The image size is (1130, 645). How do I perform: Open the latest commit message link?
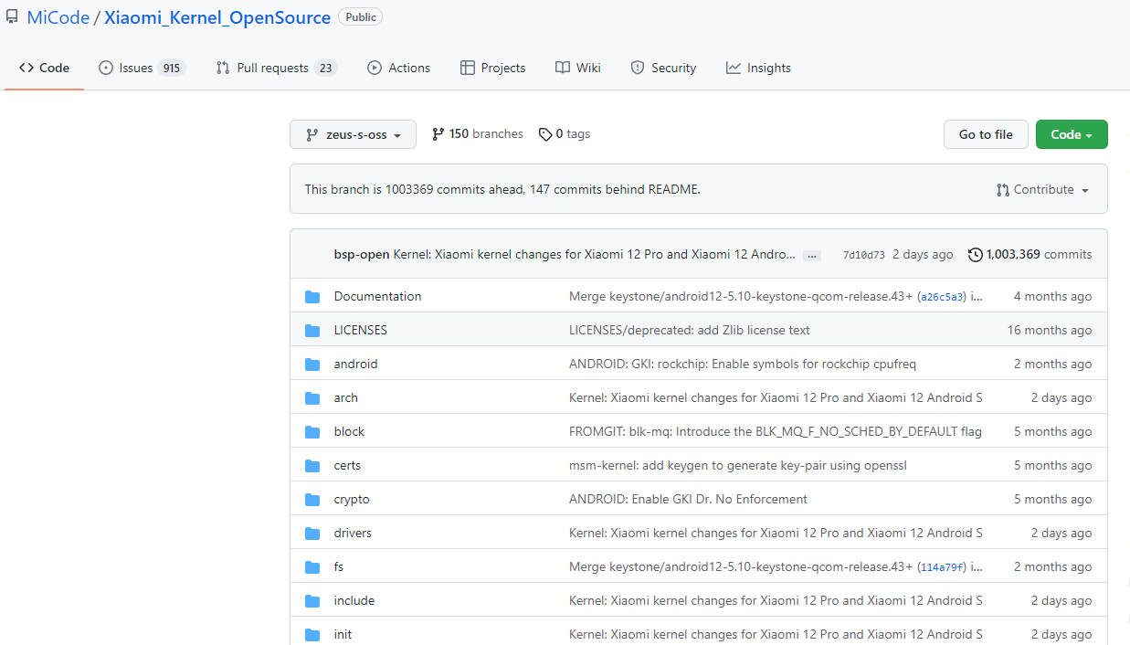tap(595, 255)
